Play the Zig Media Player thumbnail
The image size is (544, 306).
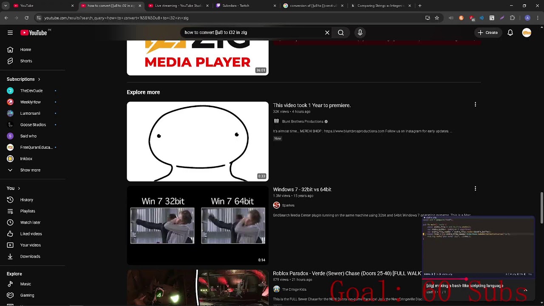[x=198, y=58]
